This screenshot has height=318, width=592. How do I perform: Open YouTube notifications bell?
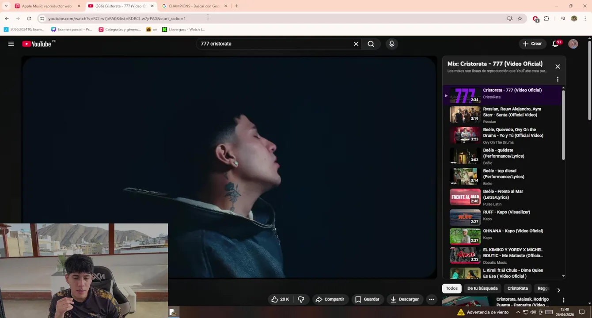point(556,44)
